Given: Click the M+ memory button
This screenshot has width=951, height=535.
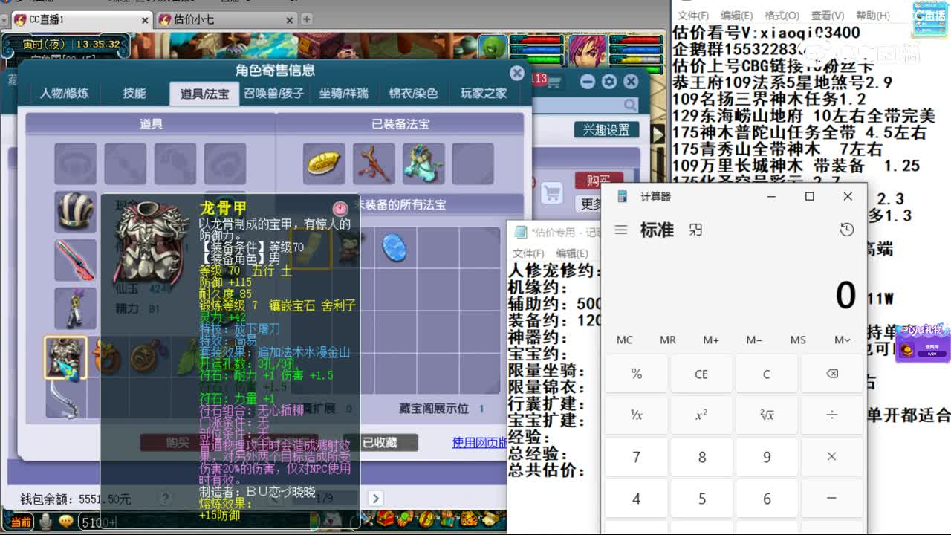Looking at the screenshot, I should point(711,340).
